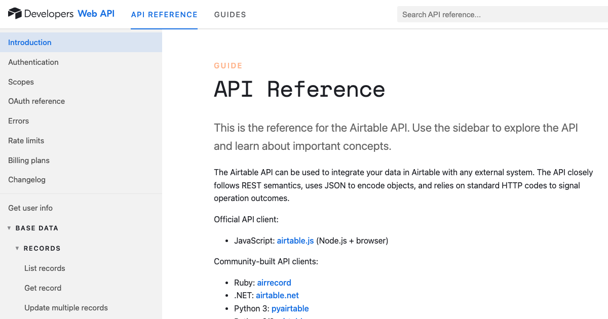Open the airrecord Ruby client link
The image size is (608, 319).
click(x=274, y=283)
